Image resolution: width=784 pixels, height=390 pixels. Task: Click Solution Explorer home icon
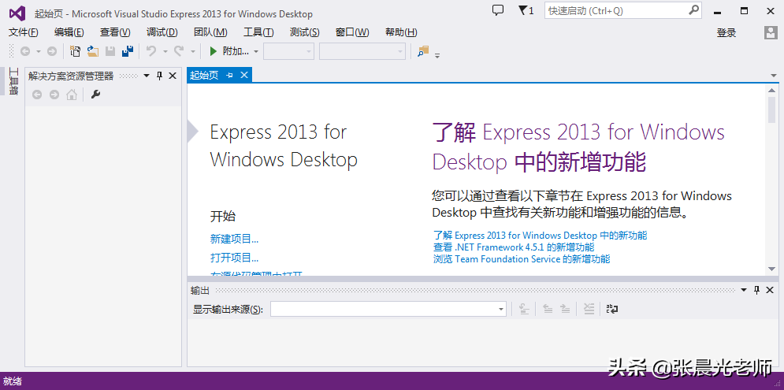(x=72, y=95)
